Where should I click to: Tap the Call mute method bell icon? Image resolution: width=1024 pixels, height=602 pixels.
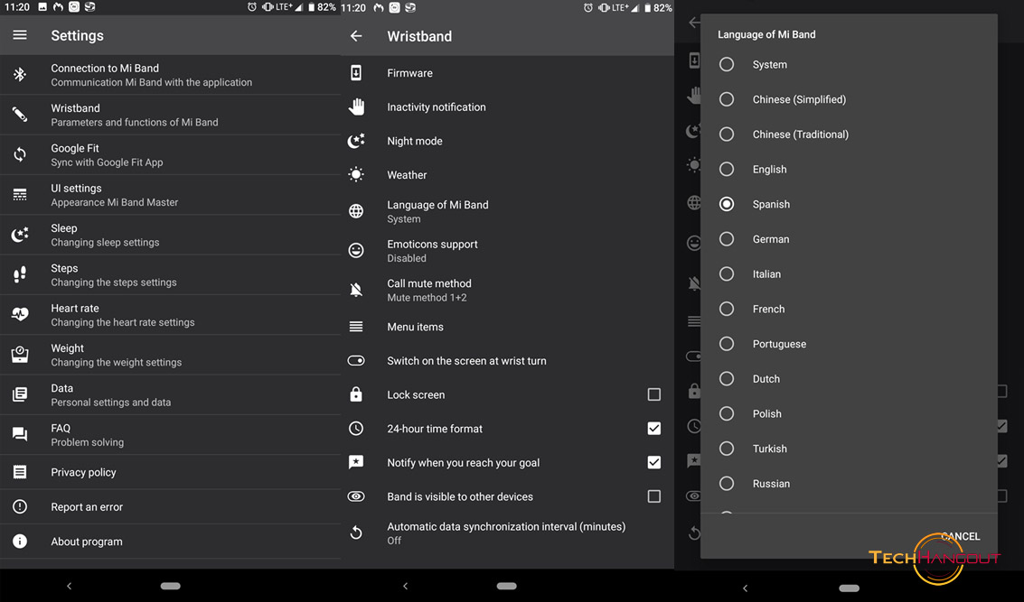(x=356, y=290)
